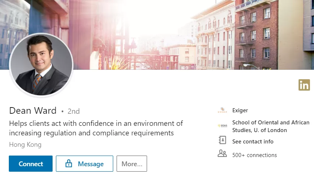Click the Exiger company logo icon
314x175 pixels.
[222, 110]
